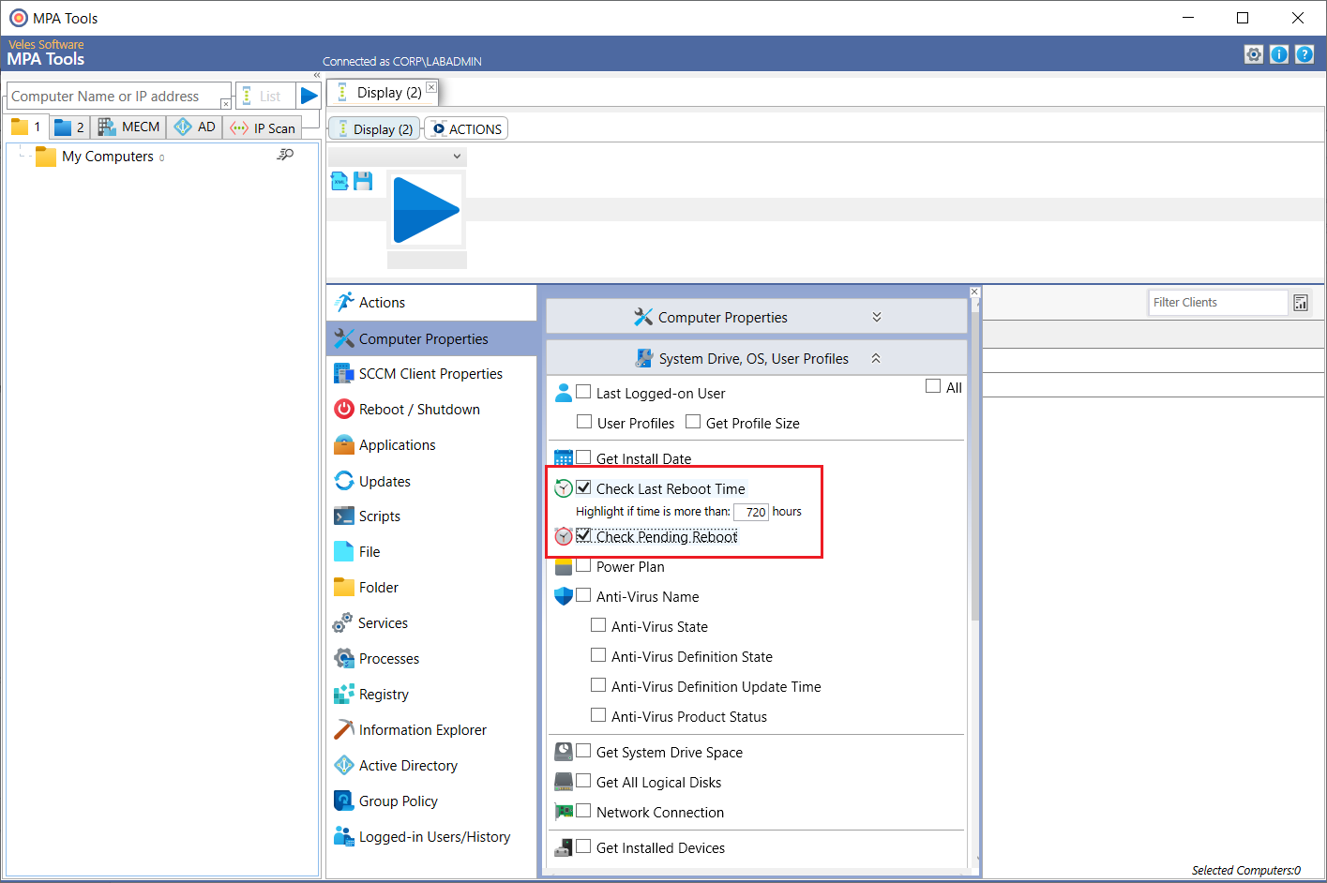Load the XML file icon
The width and height of the screenshot is (1327, 883).
pos(339,181)
